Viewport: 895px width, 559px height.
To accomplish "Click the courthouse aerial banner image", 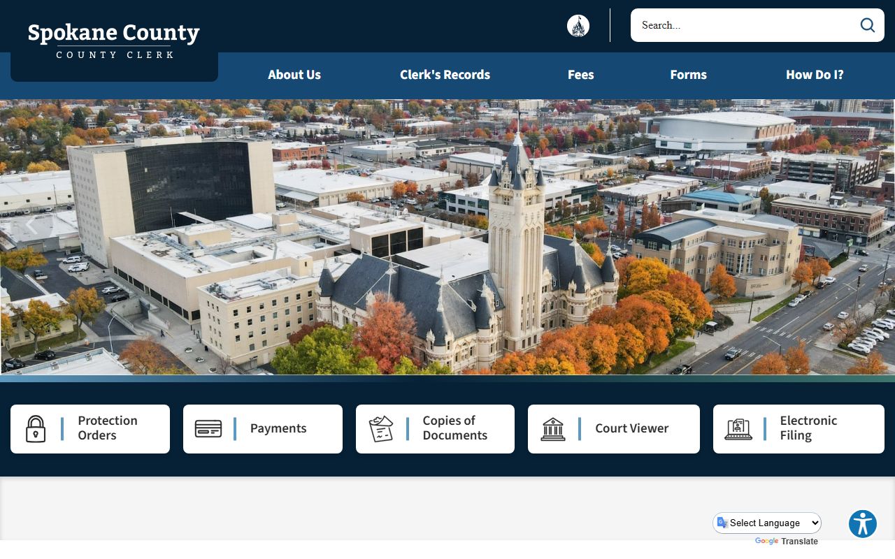I will (x=447, y=238).
